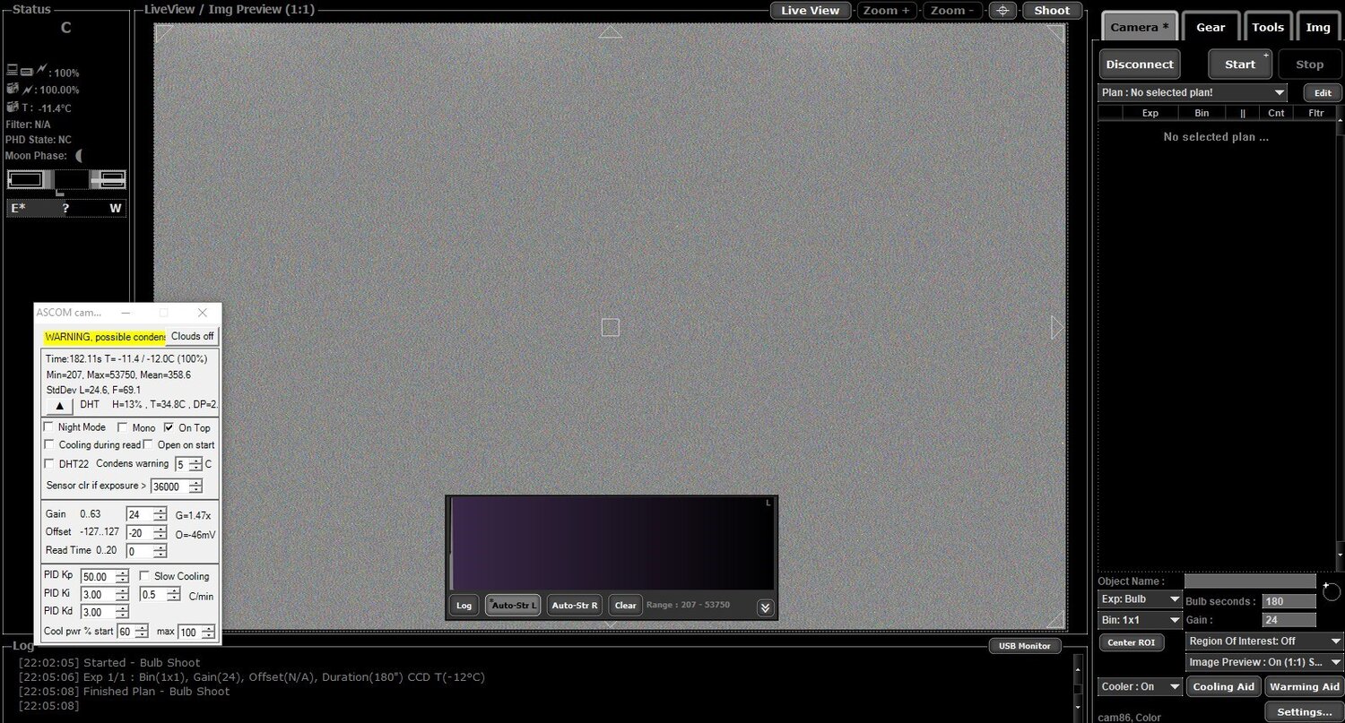Click the Edit plan button
The height and width of the screenshot is (723, 1345).
pos(1323,92)
